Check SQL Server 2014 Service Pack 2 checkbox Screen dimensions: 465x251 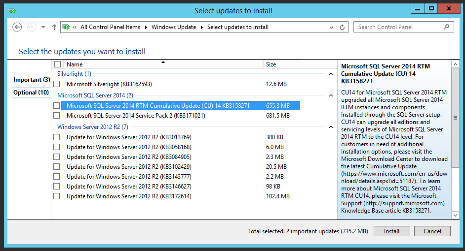pyautogui.click(x=56, y=115)
